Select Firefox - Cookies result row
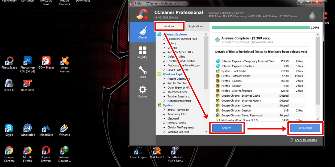Screen dimensions: 335x167 pyautogui.click(x=260, y=81)
